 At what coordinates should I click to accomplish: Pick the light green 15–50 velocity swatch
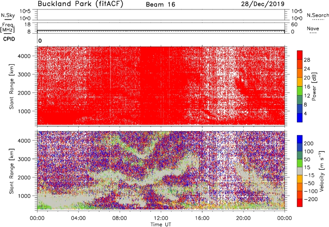point(300,163)
